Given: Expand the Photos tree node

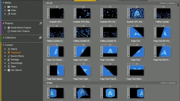Looking at the screenshot, I should 5,7.
